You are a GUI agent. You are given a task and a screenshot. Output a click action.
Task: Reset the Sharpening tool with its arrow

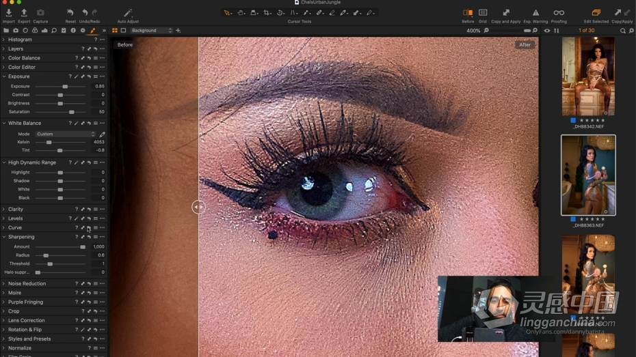pos(89,237)
